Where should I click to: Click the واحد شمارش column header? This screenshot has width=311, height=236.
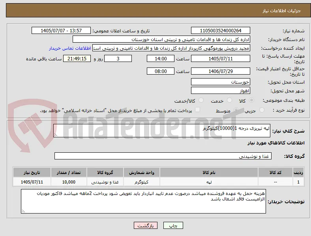point(142,172)
